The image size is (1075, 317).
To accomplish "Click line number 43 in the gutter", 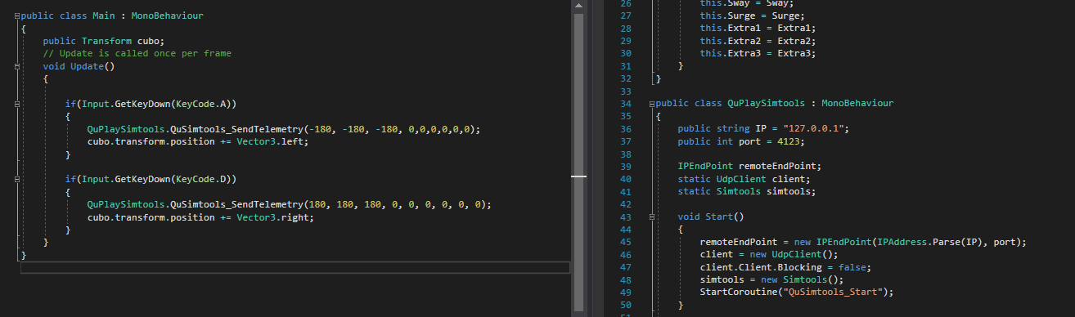I will pos(627,217).
